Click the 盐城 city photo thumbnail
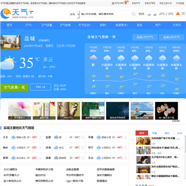The image size is (186, 186). click(10, 42)
